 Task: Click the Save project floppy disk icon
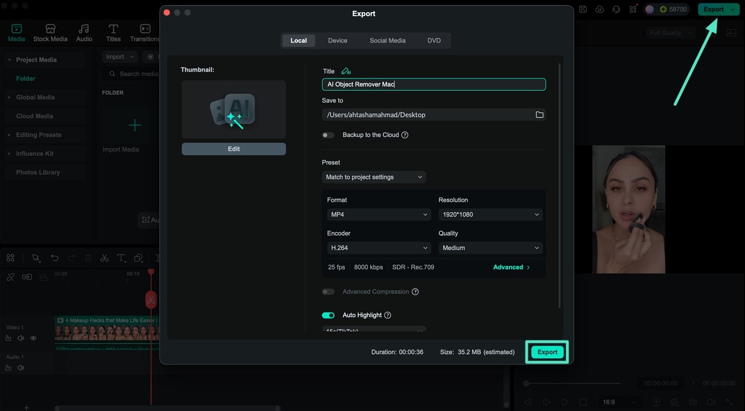[x=583, y=9]
